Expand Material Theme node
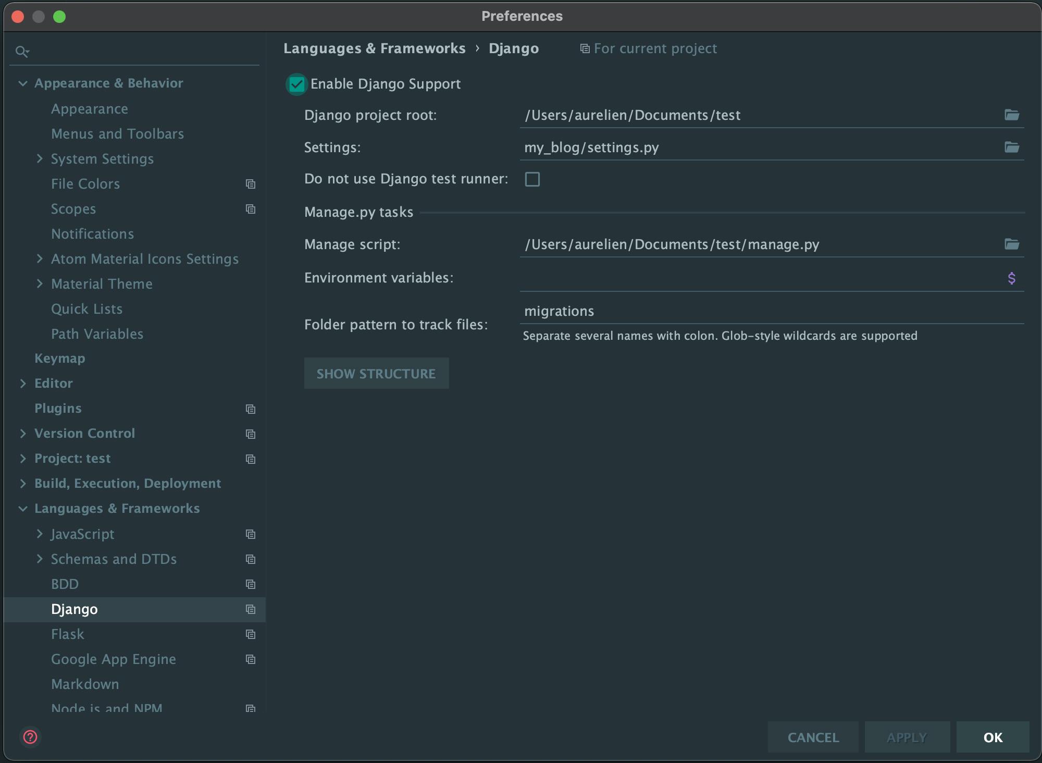The width and height of the screenshot is (1042, 763). pos(40,284)
